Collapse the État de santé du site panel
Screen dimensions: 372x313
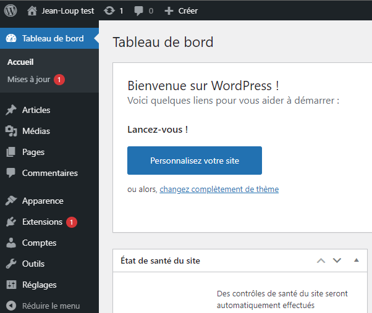tap(357, 260)
